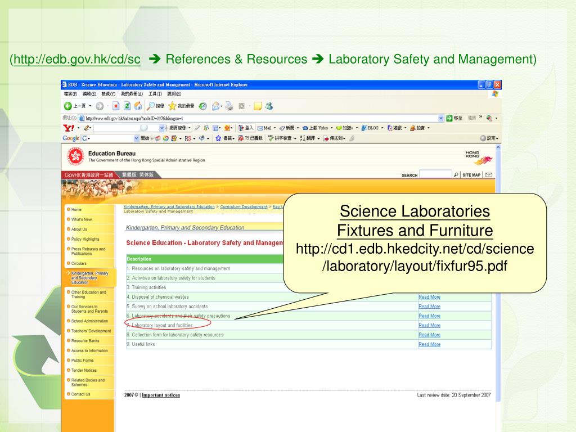This screenshot has height=432, width=576.
Task: Click the browser Back arrow button
Action: pyautogui.click(x=68, y=106)
